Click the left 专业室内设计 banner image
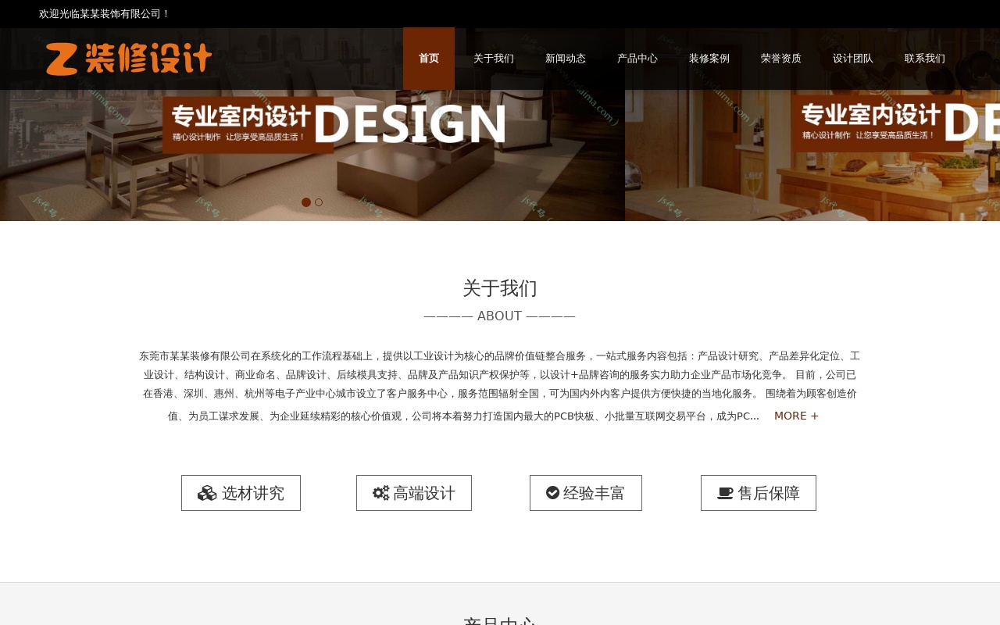The width and height of the screenshot is (1000, 625). coord(312,156)
